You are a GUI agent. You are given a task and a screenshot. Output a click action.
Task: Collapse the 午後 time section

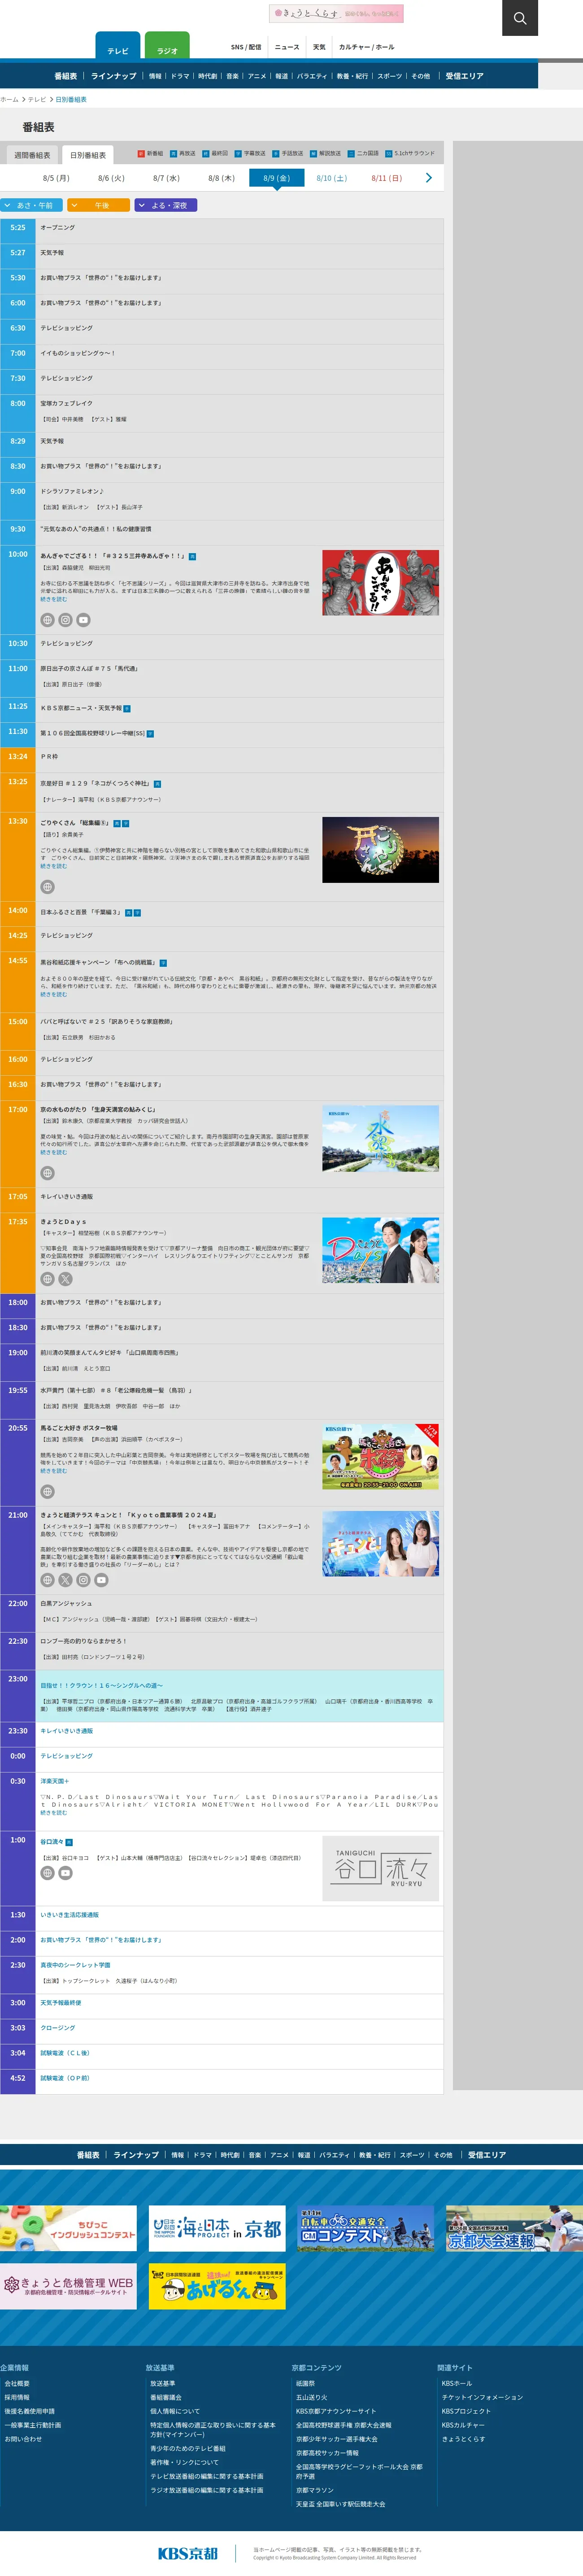point(98,205)
